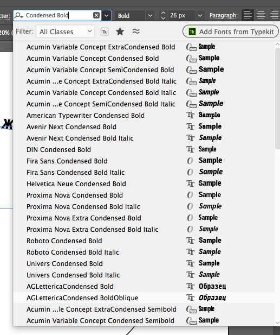Image resolution: width=280 pixels, height=335 pixels.
Task: Open the font size preset dropdown
Action: coord(200,16)
